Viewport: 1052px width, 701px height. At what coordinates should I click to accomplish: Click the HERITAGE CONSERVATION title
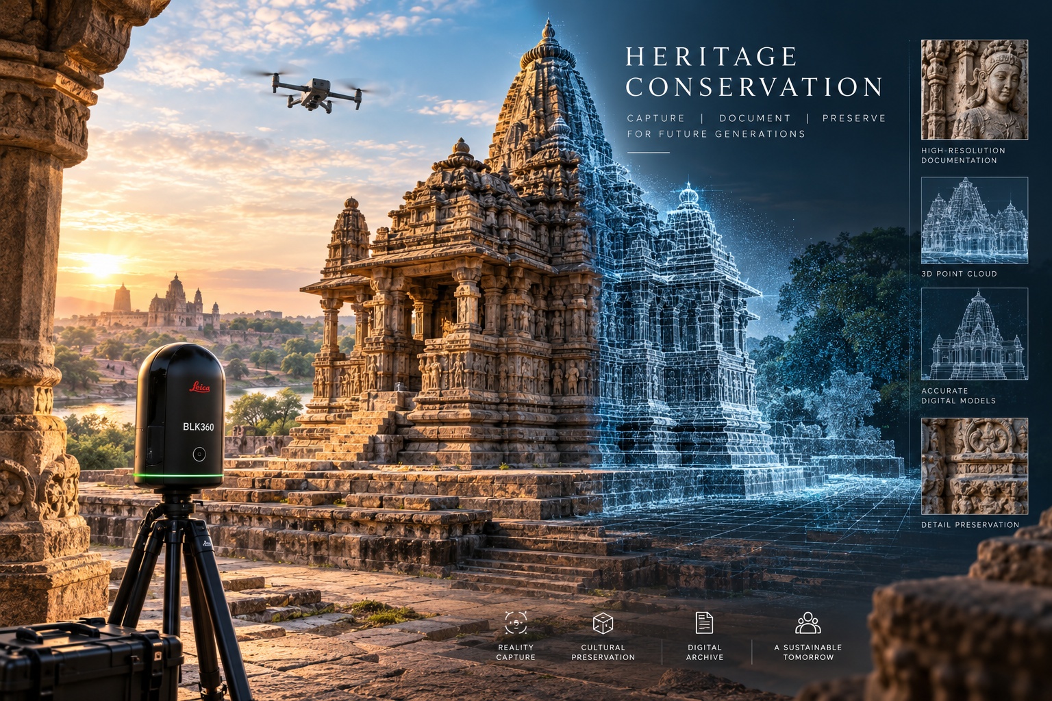(754, 72)
